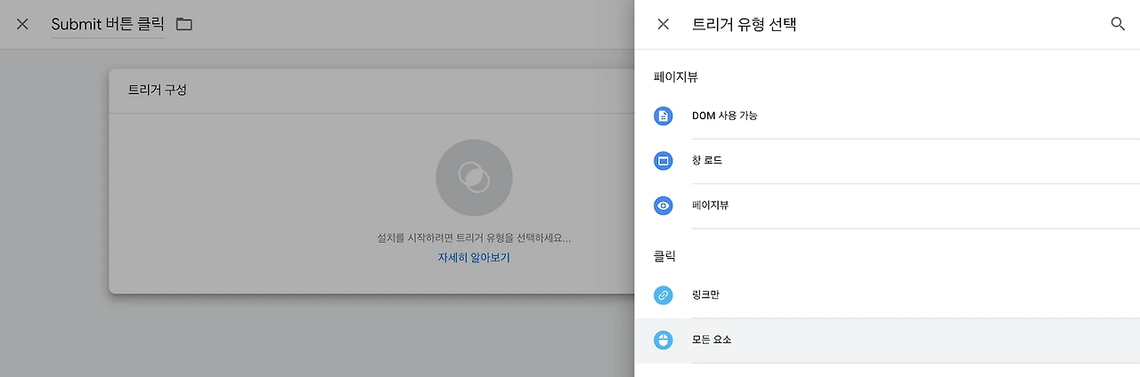Screen dimensions: 1140x377
Task: Select the DOM 사용 가능 document icon
Action: click(x=663, y=116)
